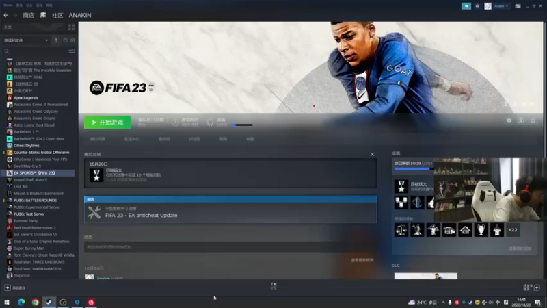Viewport: 547px width, 308px height.
Task: Open game info circle icon
Action: [x=521, y=120]
